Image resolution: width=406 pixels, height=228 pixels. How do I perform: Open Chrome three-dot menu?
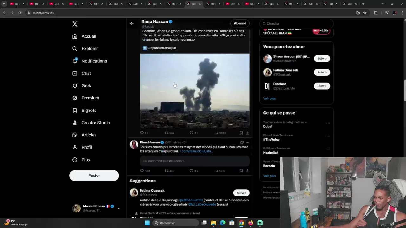402,13
